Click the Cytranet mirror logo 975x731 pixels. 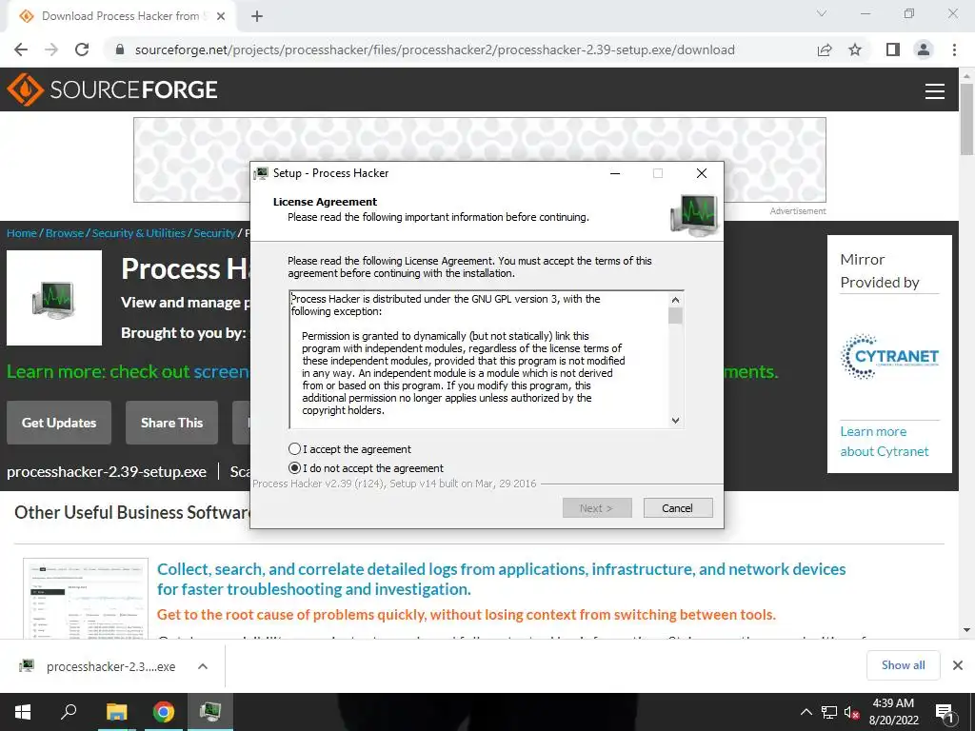890,357
